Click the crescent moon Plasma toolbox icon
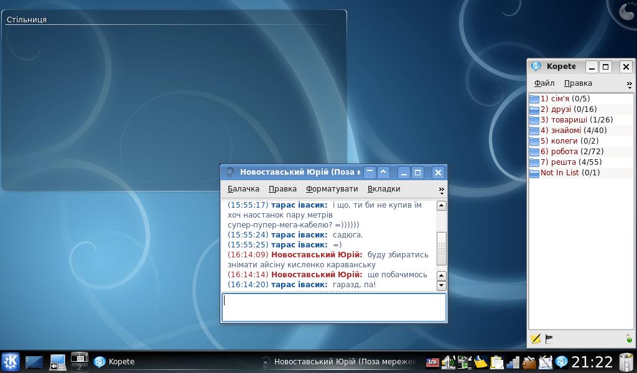This screenshot has height=373, width=637. tap(626, 11)
